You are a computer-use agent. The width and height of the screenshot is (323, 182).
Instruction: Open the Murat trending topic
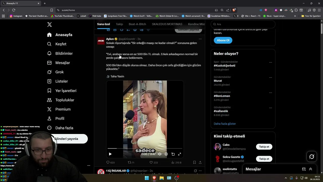tap(218, 81)
